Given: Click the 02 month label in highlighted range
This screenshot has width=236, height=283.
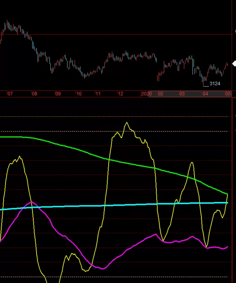Looking at the screenshot, I should [x=161, y=94].
